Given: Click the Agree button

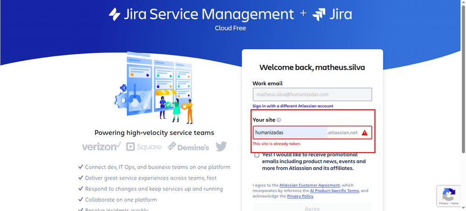Looking at the screenshot, I should (312, 207).
